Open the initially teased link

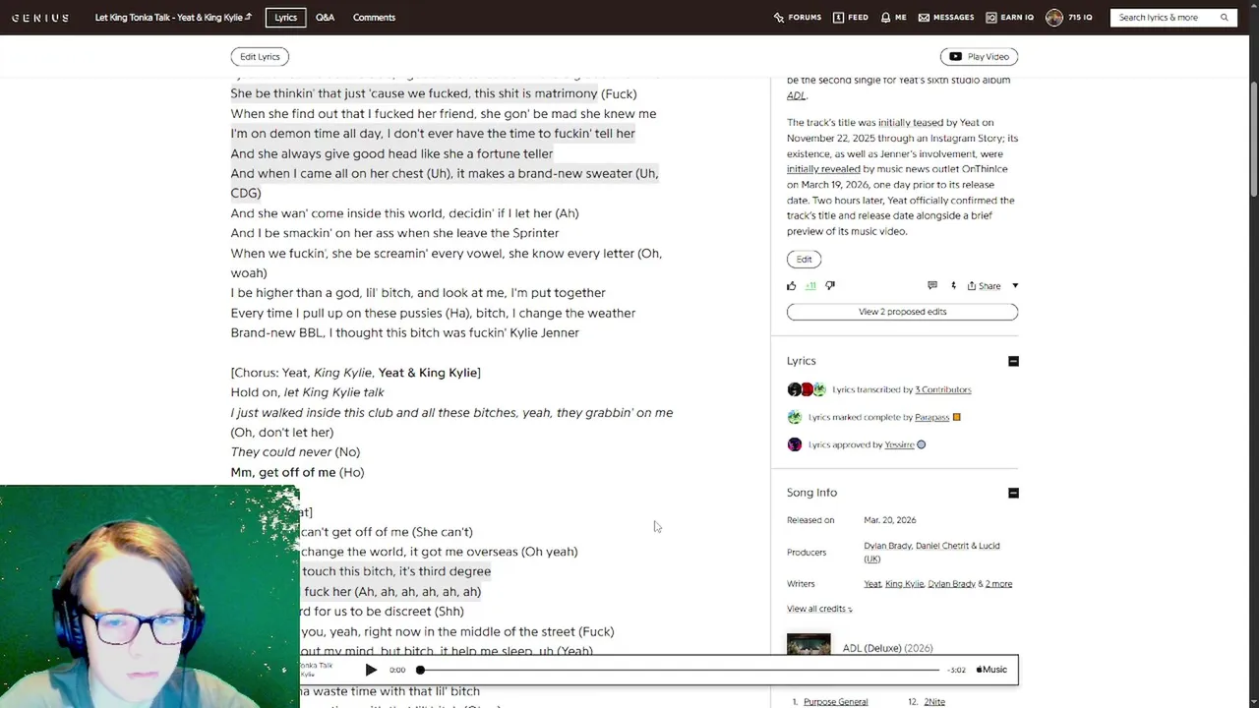click(910, 123)
